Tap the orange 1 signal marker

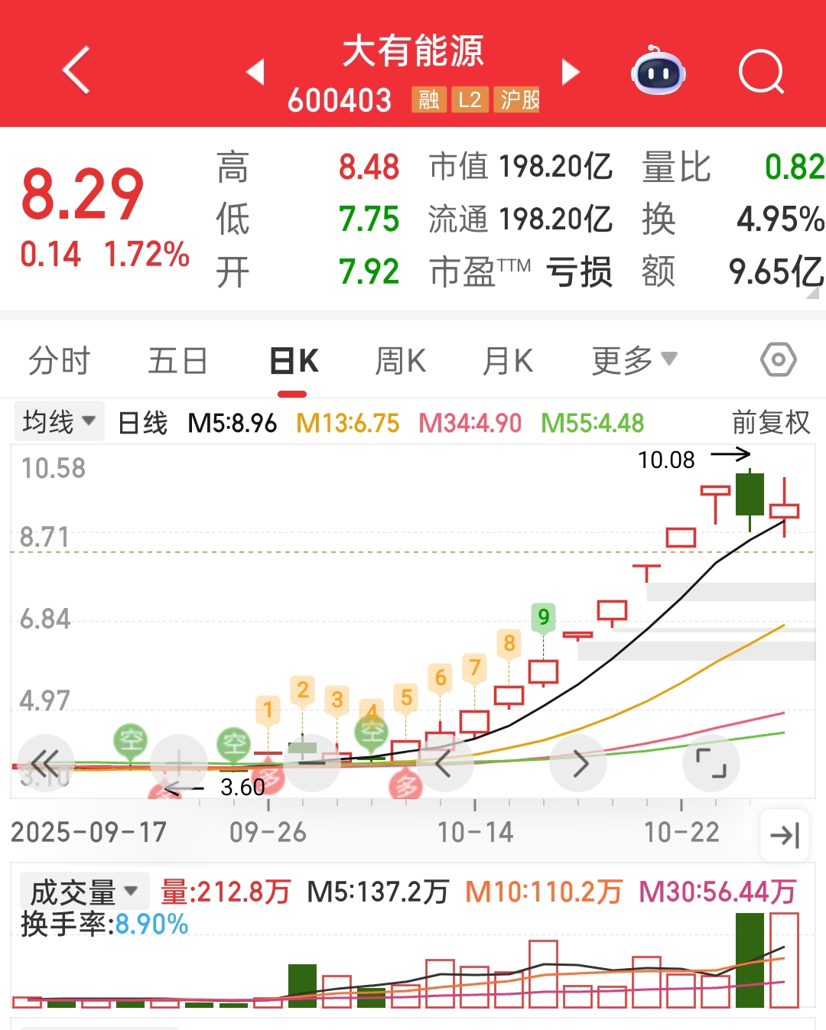[x=268, y=710]
